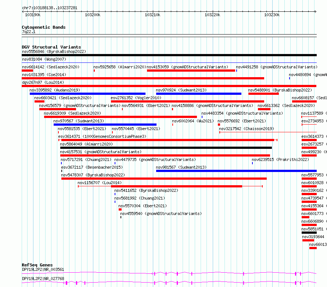Select nsv970567 (Sudmant2013) label
This screenshot has width=327, height=287.
point(79,121)
